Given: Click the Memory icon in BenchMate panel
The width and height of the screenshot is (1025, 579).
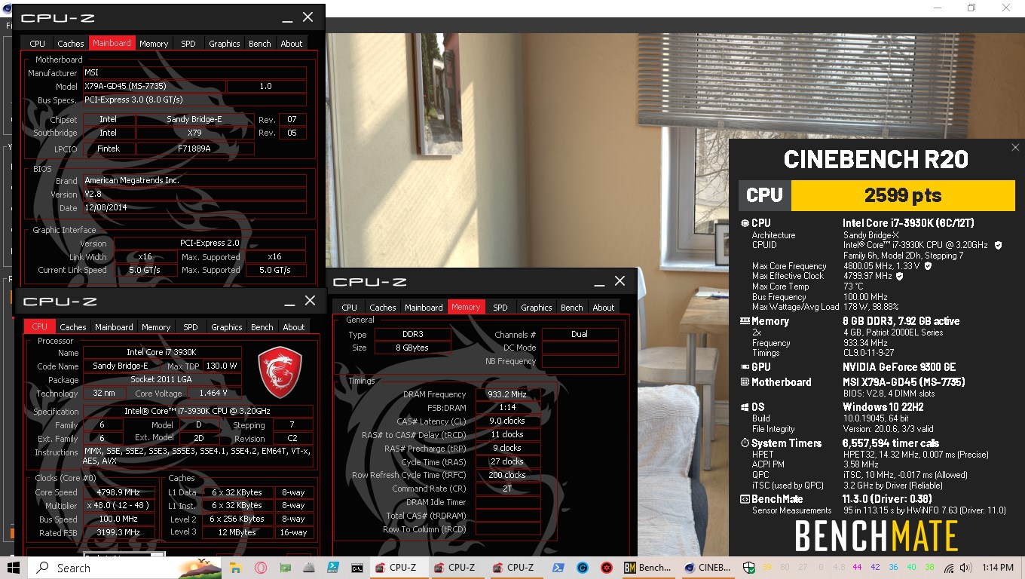Looking at the screenshot, I should (x=745, y=321).
